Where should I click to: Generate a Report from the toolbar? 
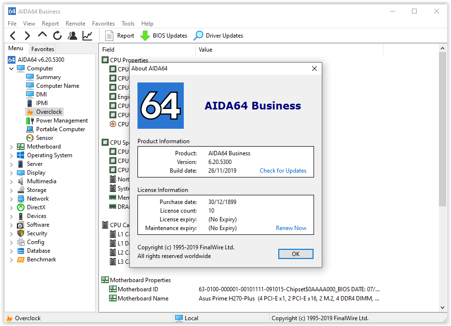(120, 36)
